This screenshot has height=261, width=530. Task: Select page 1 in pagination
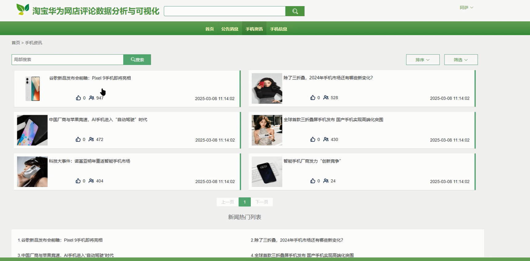click(245, 202)
